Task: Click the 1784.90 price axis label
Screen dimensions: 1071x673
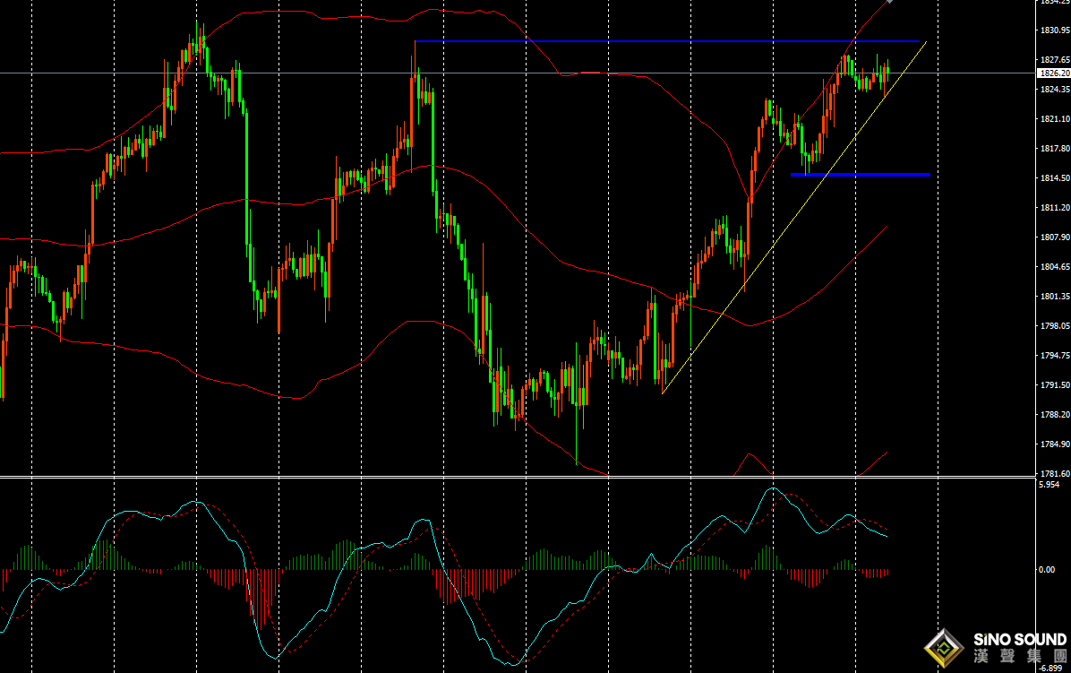Action: point(1055,444)
